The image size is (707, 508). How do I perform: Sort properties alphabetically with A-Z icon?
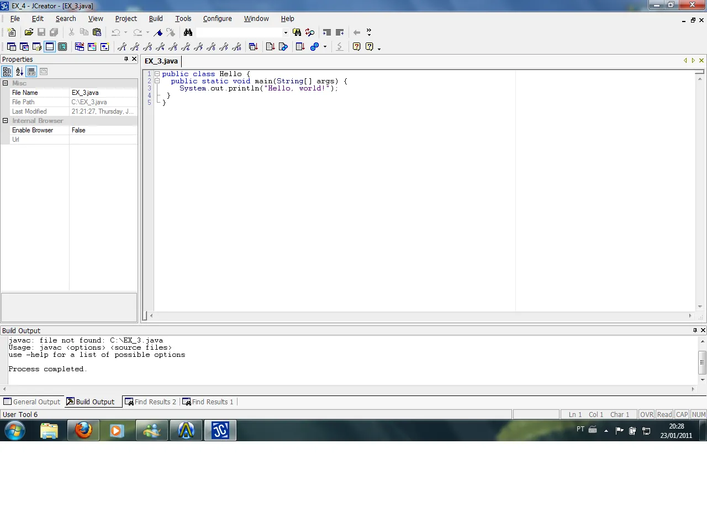coord(19,72)
